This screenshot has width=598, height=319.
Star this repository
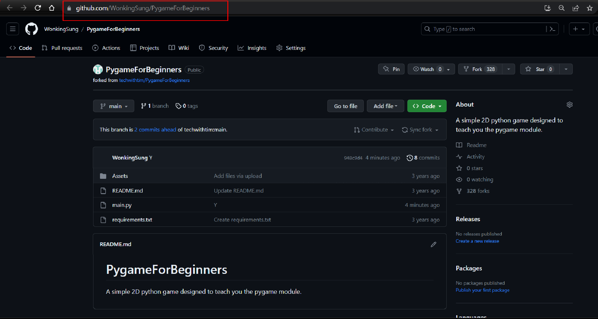[540, 69]
